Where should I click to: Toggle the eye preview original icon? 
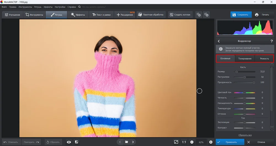[69, 142]
